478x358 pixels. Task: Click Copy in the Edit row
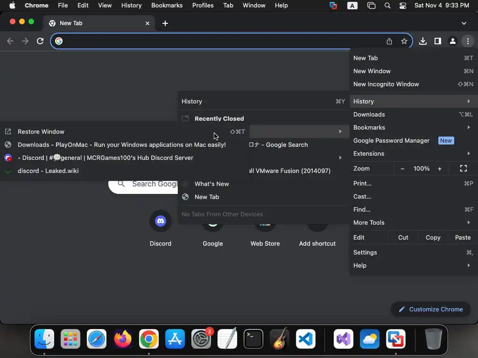pyautogui.click(x=433, y=237)
